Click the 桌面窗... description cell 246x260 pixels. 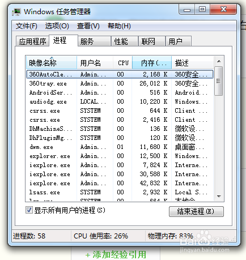[x=189, y=147]
